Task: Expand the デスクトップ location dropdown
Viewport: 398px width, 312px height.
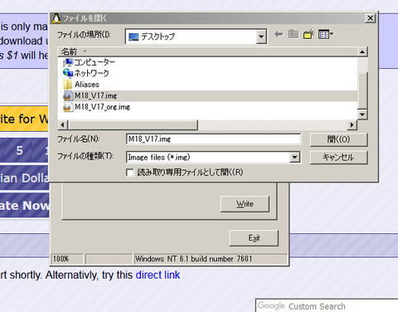Action: click(261, 37)
